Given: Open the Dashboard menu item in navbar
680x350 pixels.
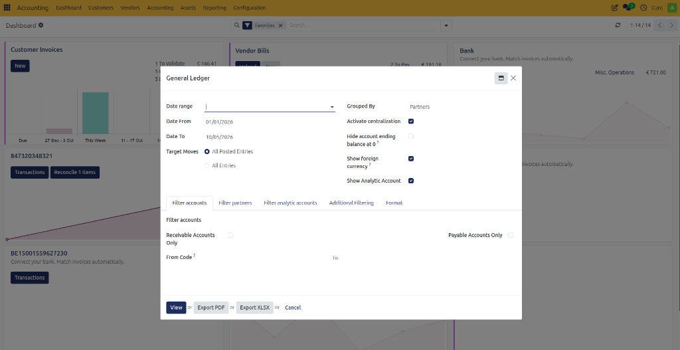Looking at the screenshot, I should (x=68, y=8).
